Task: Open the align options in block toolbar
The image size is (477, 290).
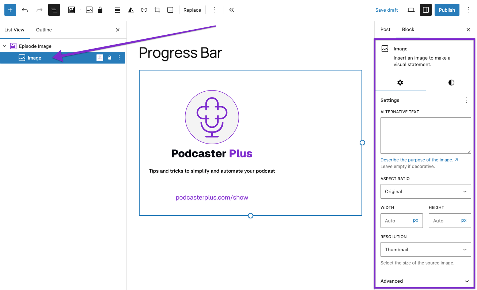Action: [x=118, y=10]
